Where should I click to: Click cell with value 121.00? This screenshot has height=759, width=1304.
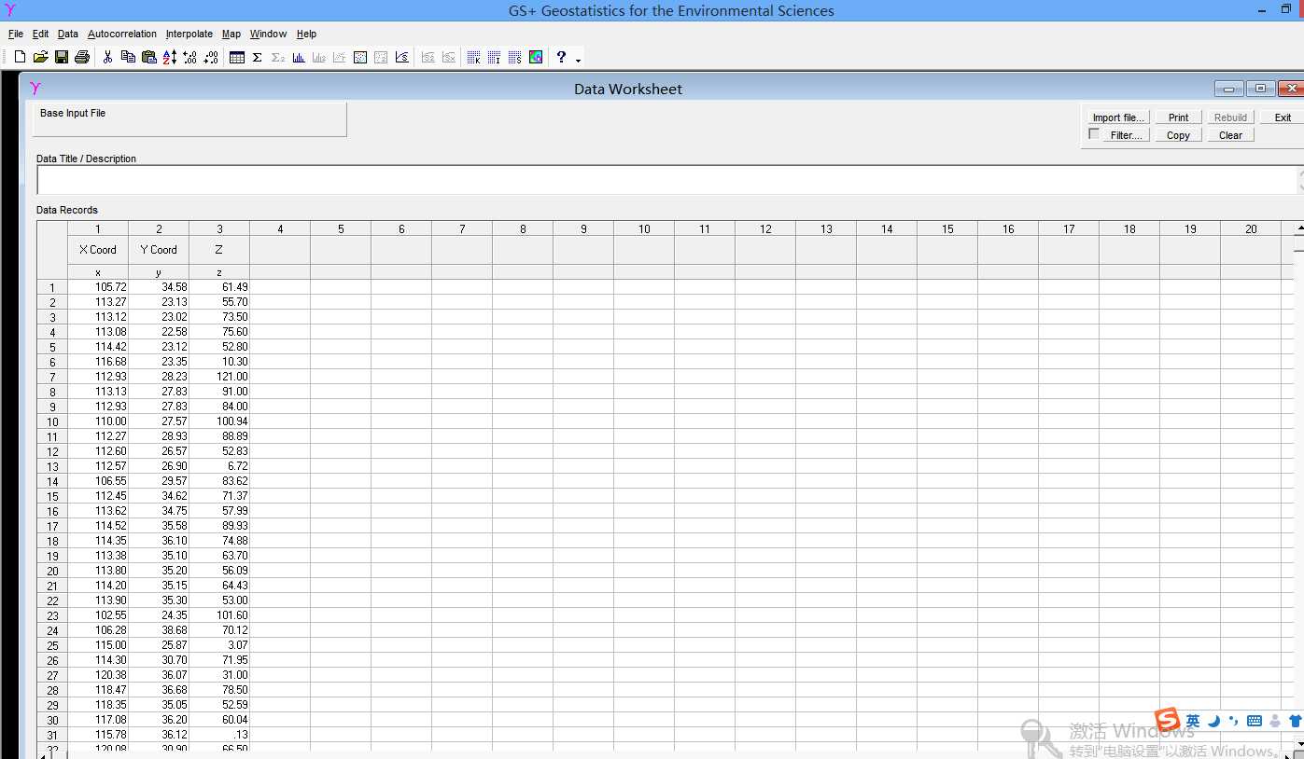[219, 377]
